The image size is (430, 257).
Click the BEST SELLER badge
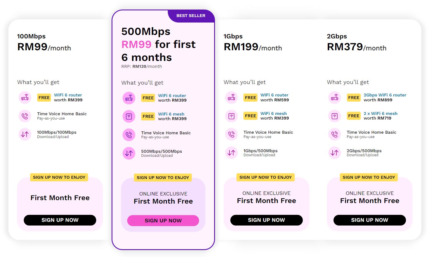[x=191, y=16]
